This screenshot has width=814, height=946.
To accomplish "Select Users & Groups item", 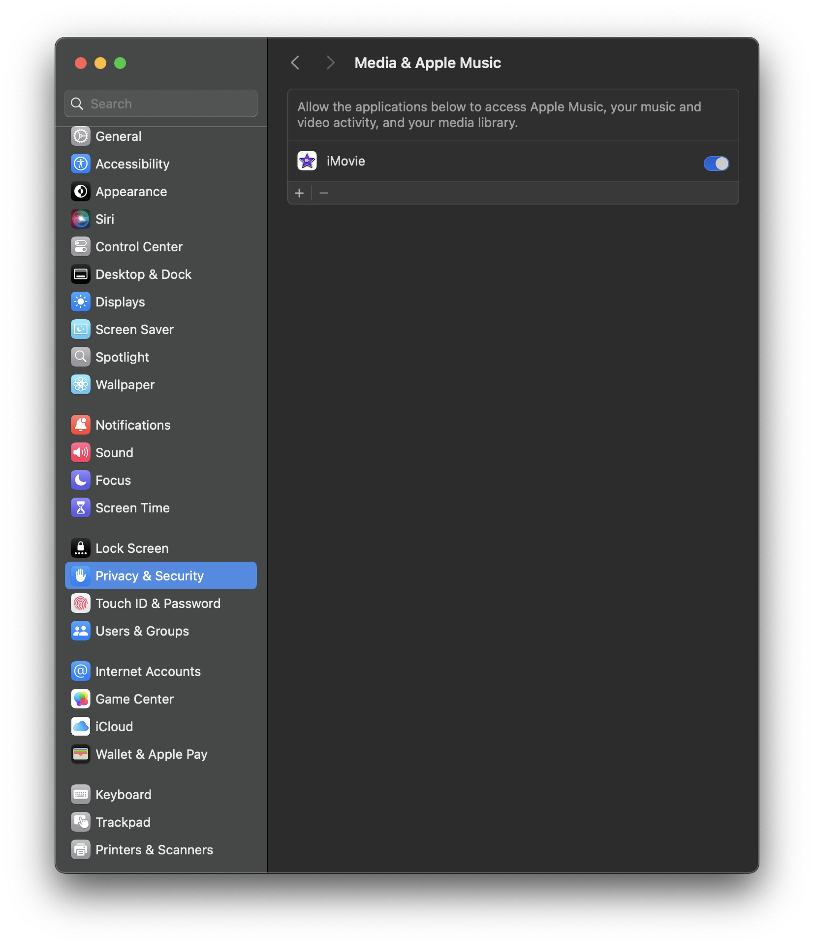I will click(161, 631).
